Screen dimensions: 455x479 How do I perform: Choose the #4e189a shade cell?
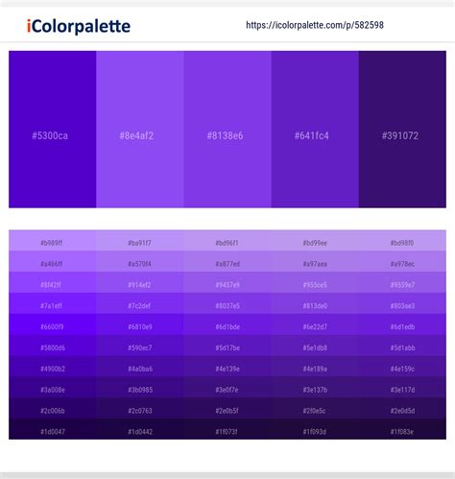(x=315, y=366)
